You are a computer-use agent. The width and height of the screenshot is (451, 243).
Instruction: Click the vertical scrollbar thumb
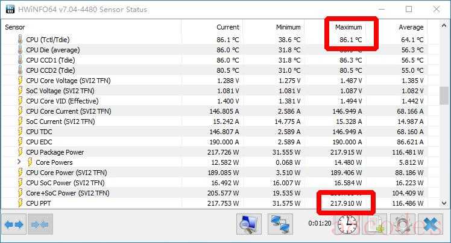coord(444,96)
